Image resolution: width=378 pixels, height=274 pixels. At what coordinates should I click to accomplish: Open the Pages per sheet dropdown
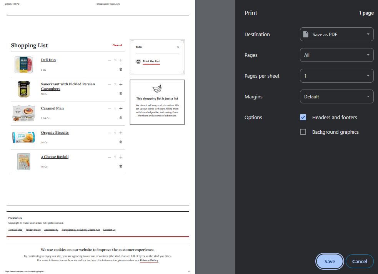[x=337, y=76]
